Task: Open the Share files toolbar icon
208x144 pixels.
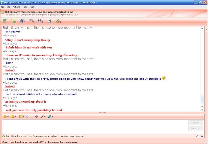Action: (x=14, y=21)
